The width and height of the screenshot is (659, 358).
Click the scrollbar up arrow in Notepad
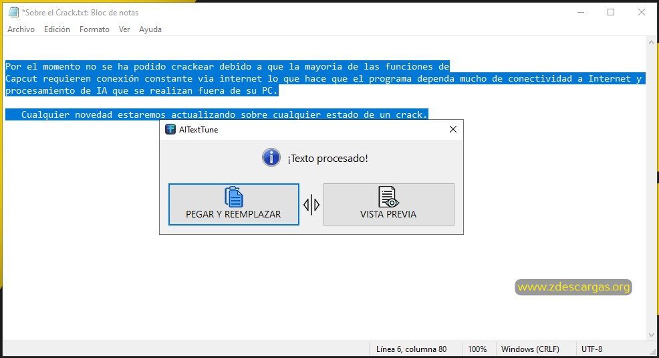[652, 42]
